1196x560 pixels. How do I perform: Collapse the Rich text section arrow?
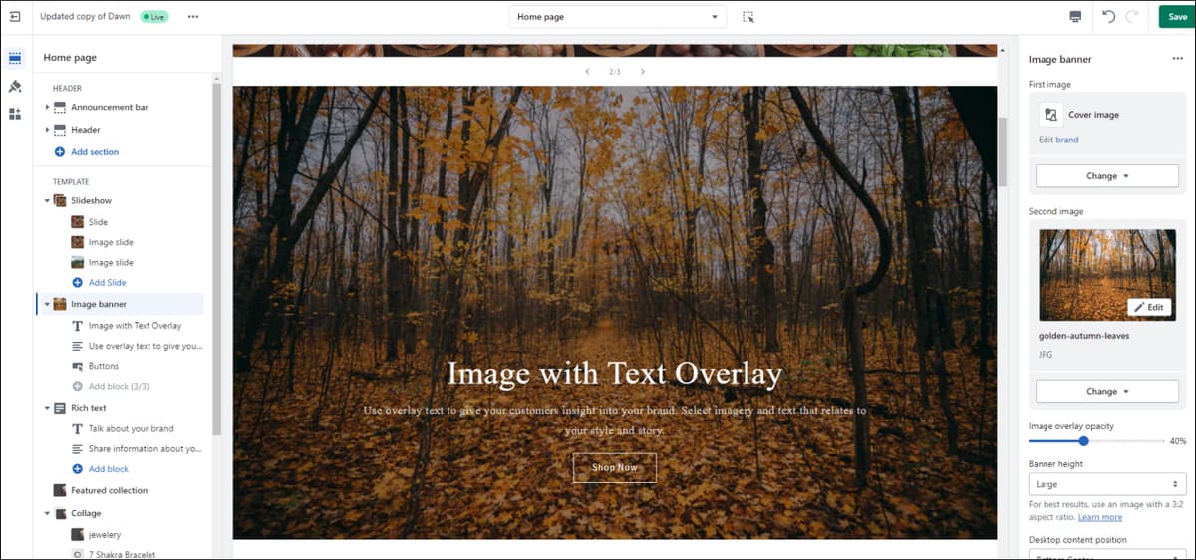47,408
